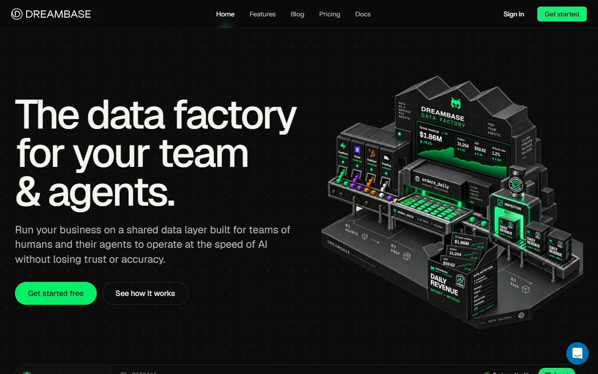Open the chat support widget
This screenshot has height=374, width=598.
coord(577,353)
